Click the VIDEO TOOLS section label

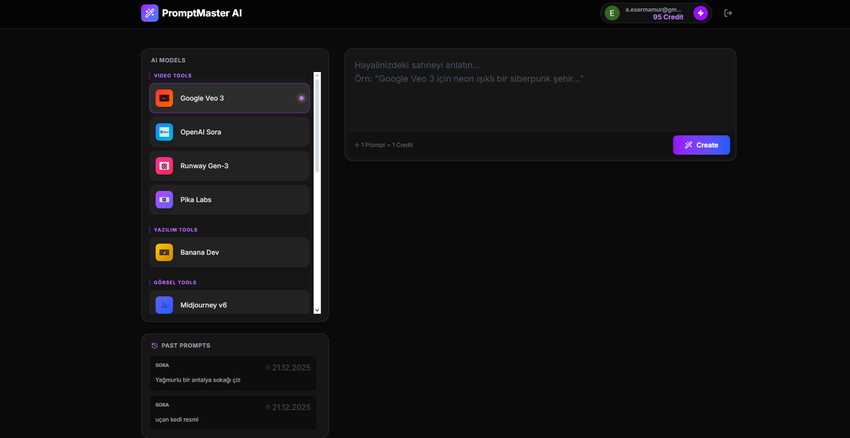[x=173, y=76]
